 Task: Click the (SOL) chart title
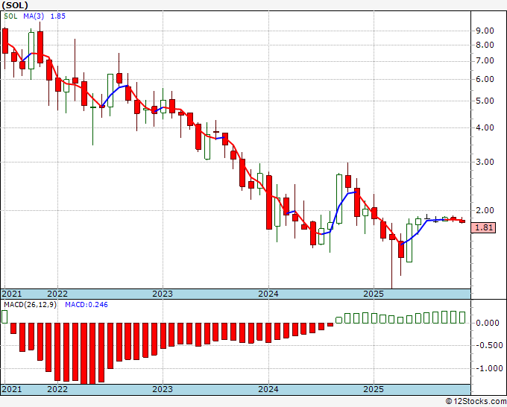[15, 5]
